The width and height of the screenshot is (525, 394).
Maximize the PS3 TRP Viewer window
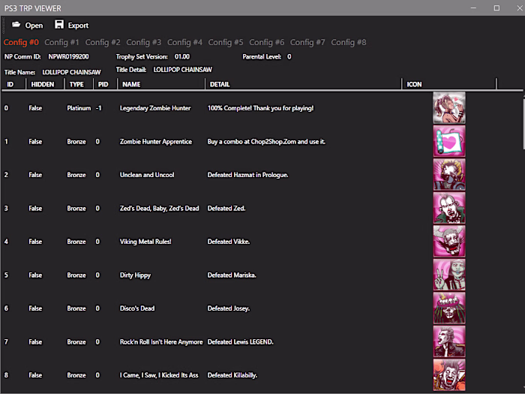click(x=496, y=8)
